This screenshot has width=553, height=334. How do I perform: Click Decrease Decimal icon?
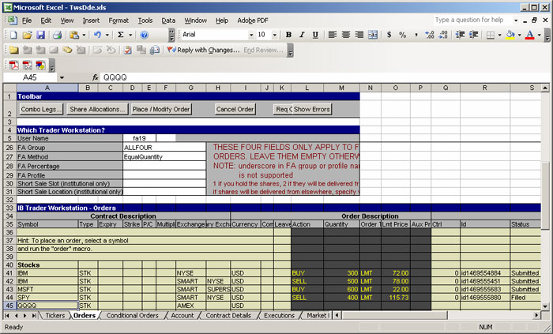coord(443,35)
